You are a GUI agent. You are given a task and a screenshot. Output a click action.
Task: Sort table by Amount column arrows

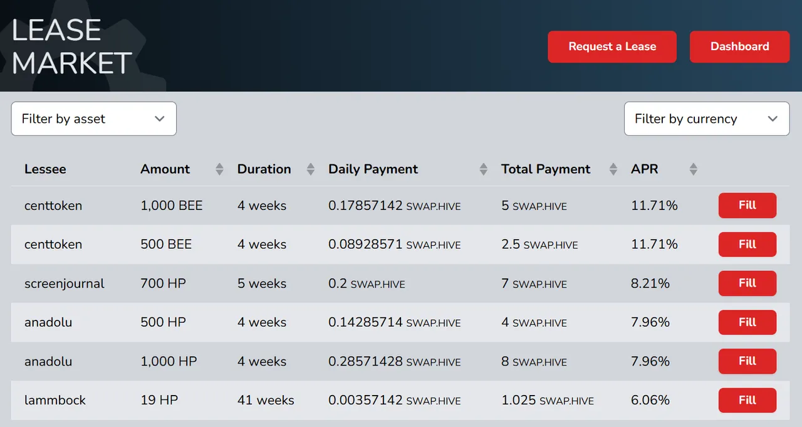tap(219, 169)
